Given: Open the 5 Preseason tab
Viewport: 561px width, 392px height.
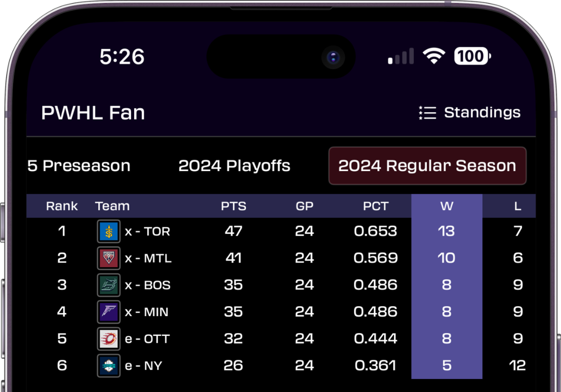Looking at the screenshot, I should (79, 166).
